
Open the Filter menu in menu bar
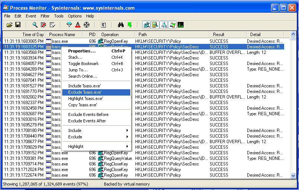pyautogui.click(x=45, y=16)
